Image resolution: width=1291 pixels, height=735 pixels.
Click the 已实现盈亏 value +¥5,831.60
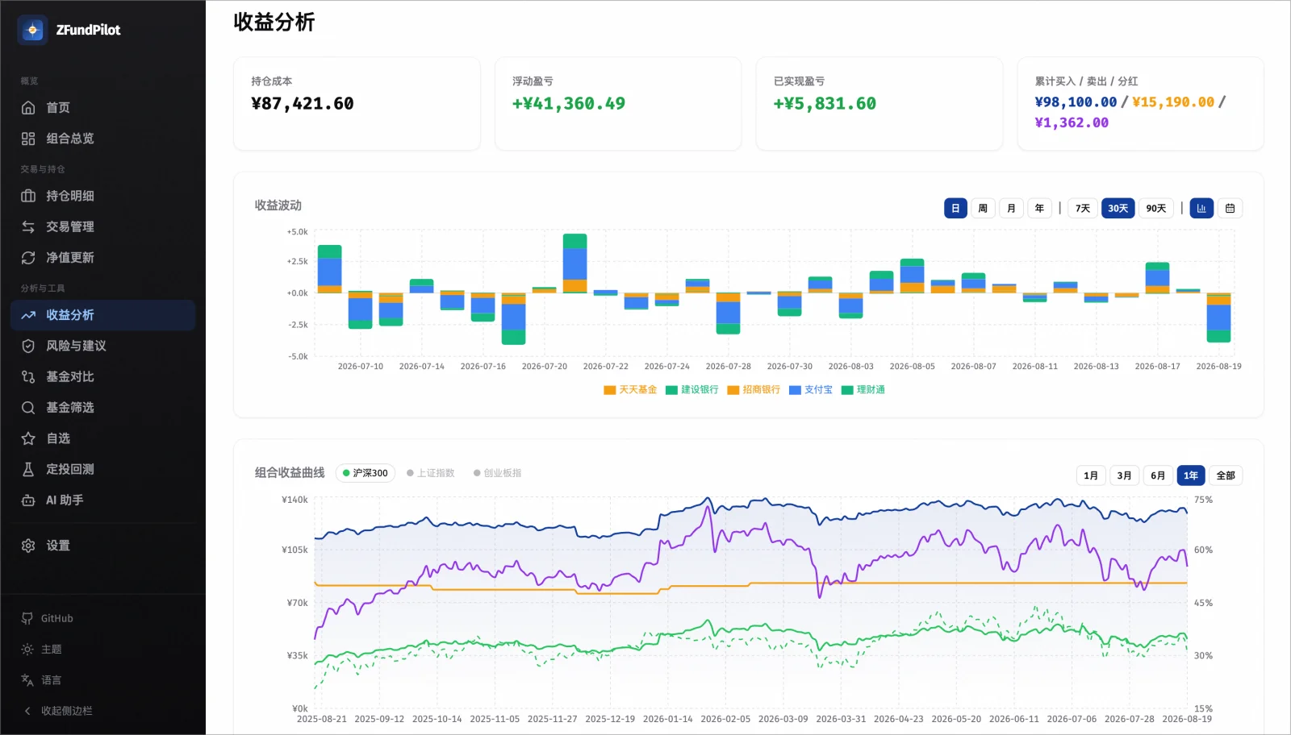[x=825, y=104]
